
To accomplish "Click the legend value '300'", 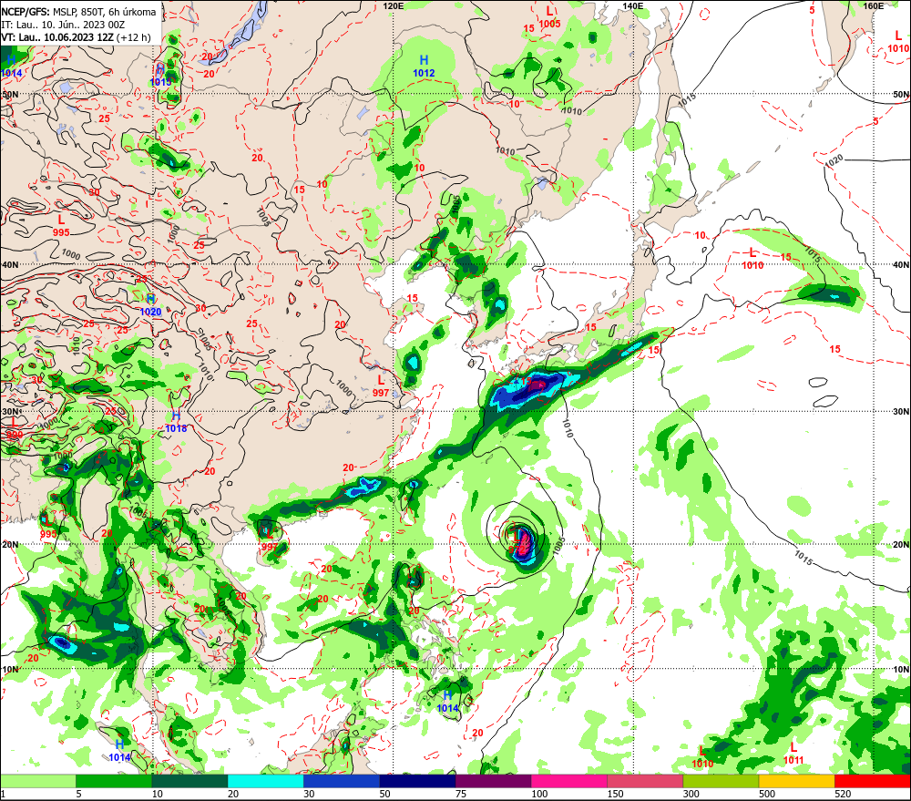I will (691, 794).
